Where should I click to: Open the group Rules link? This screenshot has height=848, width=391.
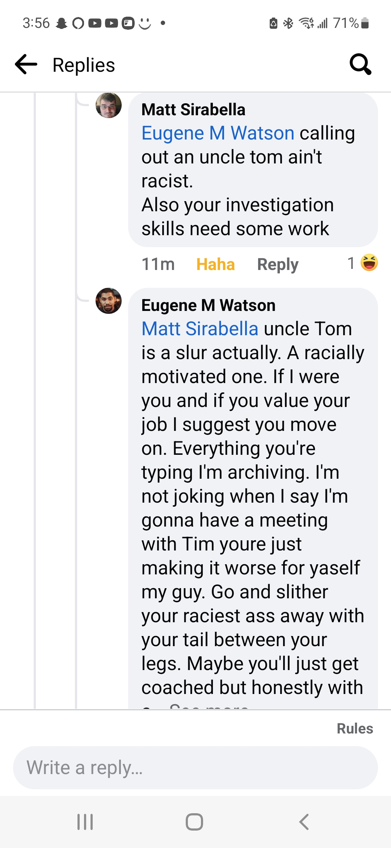[x=355, y=728]
